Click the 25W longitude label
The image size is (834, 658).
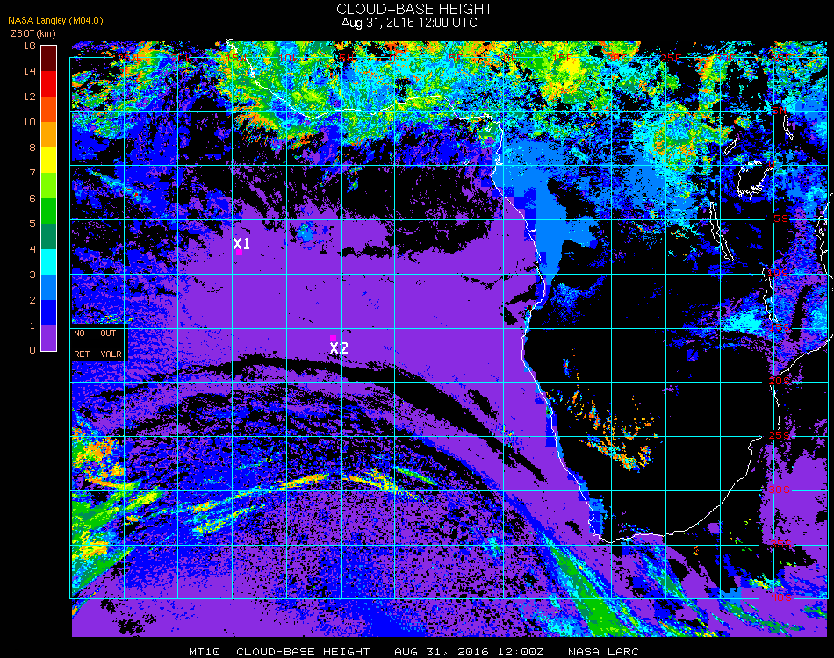[127, 58]
